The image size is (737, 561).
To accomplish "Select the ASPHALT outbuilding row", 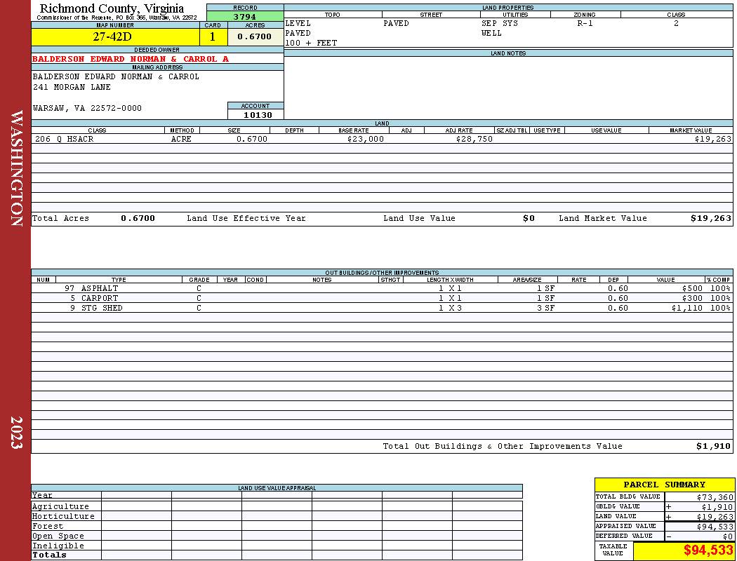I will (x=382, y=288).
